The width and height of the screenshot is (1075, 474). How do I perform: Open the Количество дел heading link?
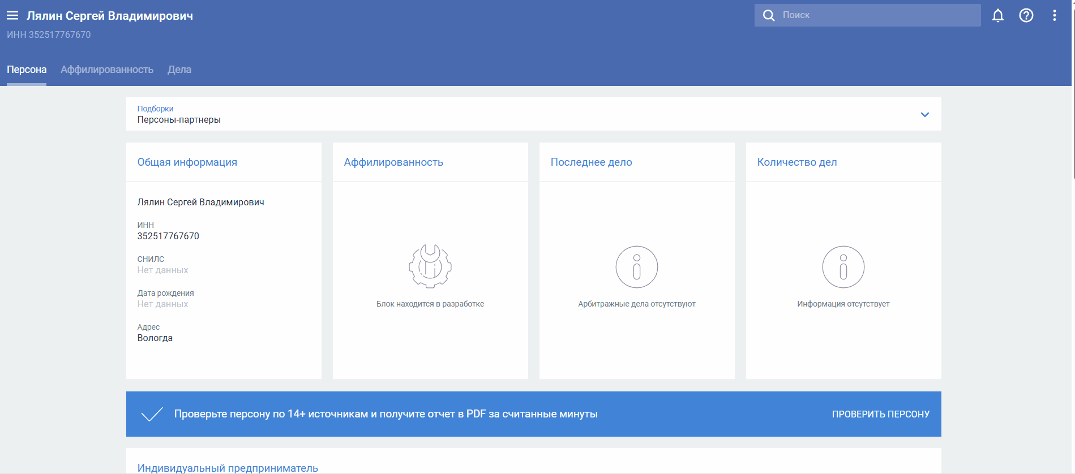(x=796, y=162)
